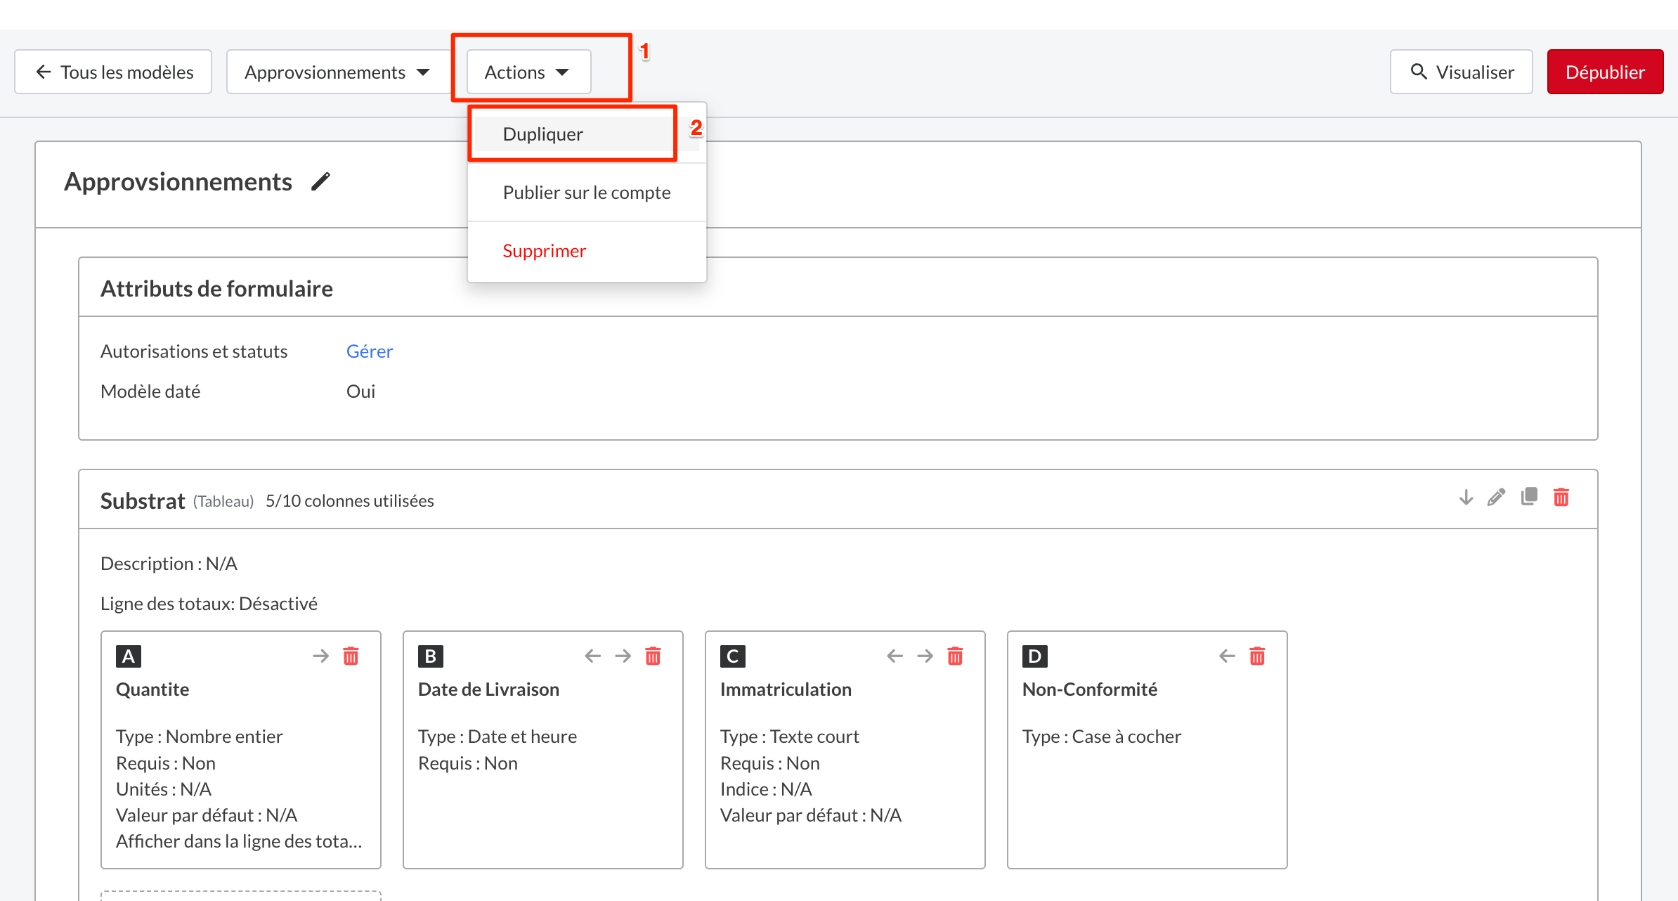Click the 'Modèle daté' label
Viewport: 1678px width, 901px height.
pos(150,391)
